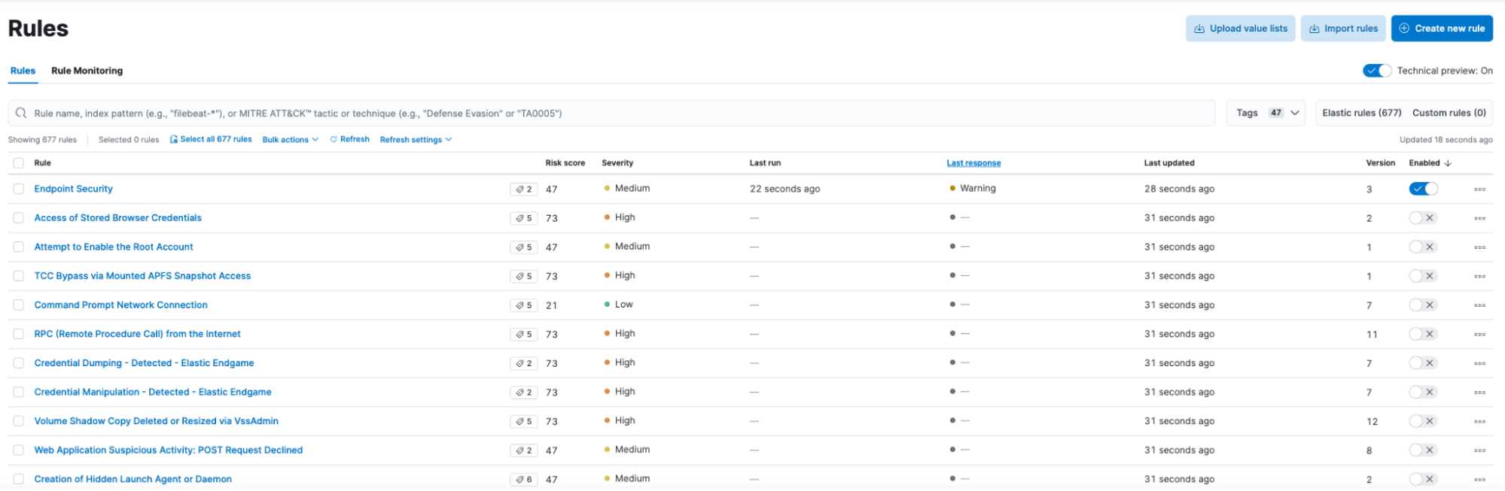The image size is (1505, 491).
Task: Enable the Creation of Hidden Launch Agent rule
Action: point(1424,479)
